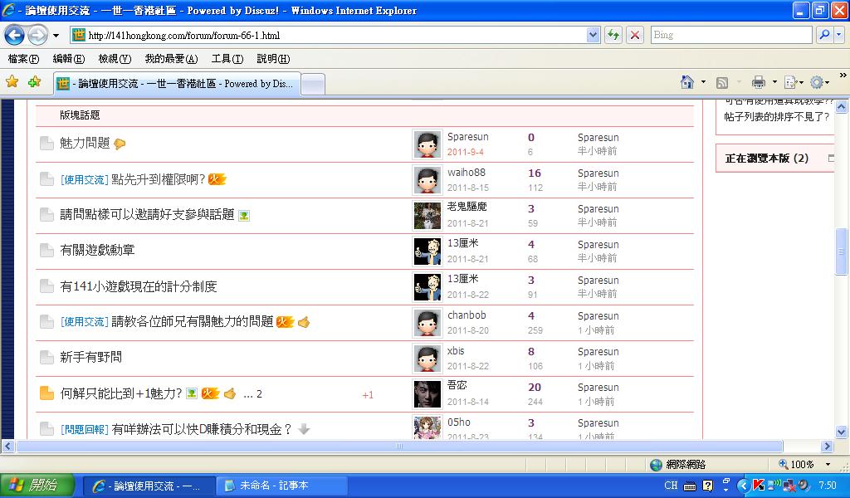The height and width of the screenshot is (498, 850).
Task: Click the [問題回報] category tag
Action: (x=84, y=430)
